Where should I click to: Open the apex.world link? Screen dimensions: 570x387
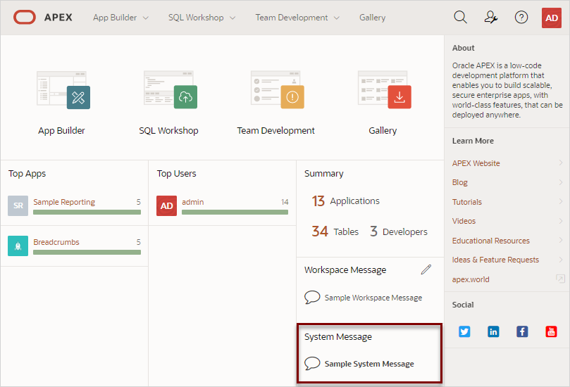[x=471, y=279]
